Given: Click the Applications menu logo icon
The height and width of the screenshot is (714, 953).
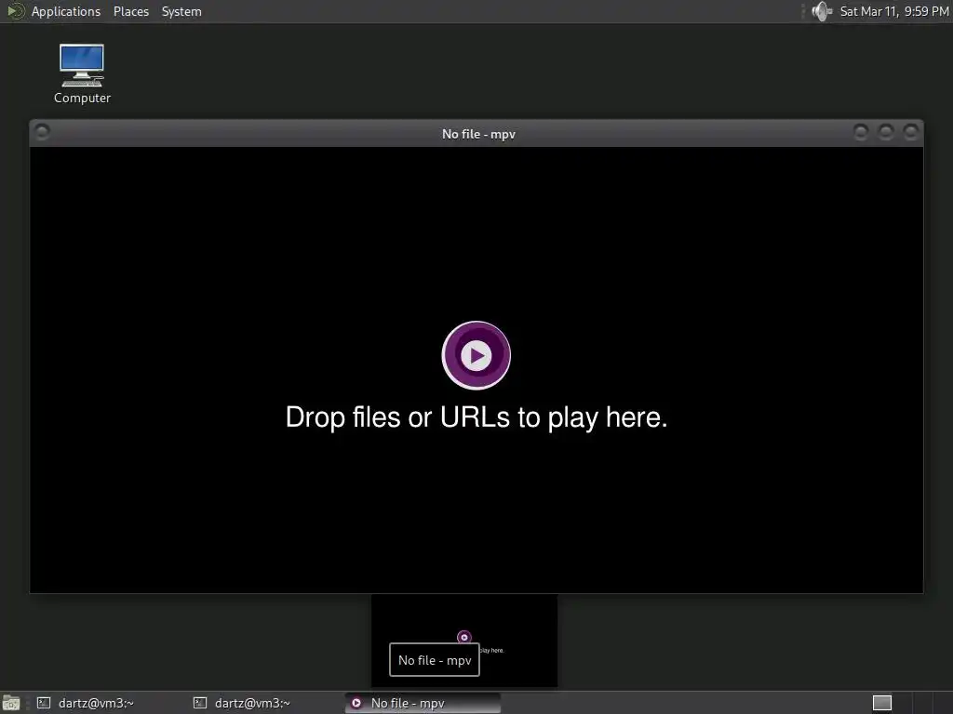Looking at the screenshot, I should [15, 11].
